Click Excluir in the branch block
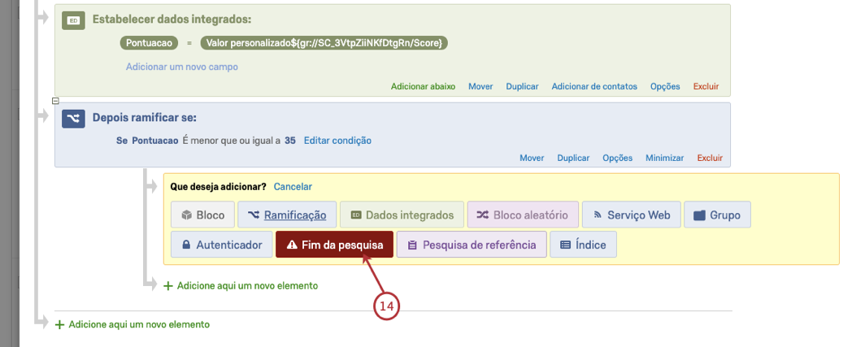The image size is (865, 347). point(710,158)
